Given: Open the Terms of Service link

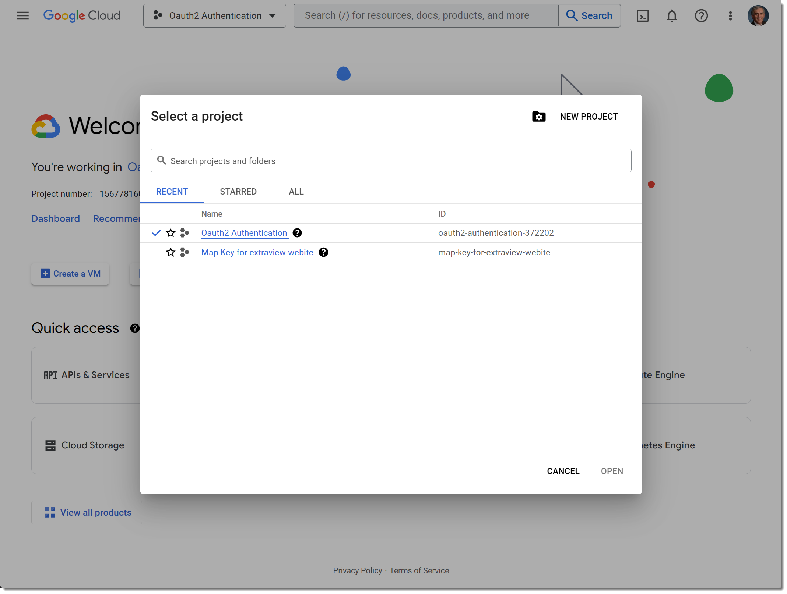Looking at the screenshot, I should point(419,570).
